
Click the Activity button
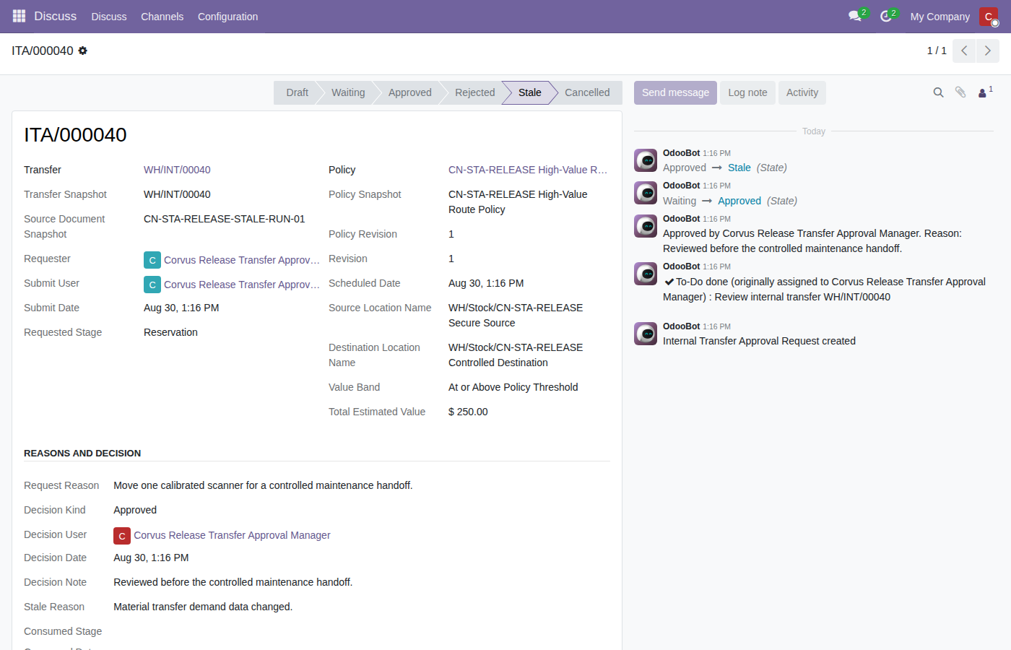(802, 92)
